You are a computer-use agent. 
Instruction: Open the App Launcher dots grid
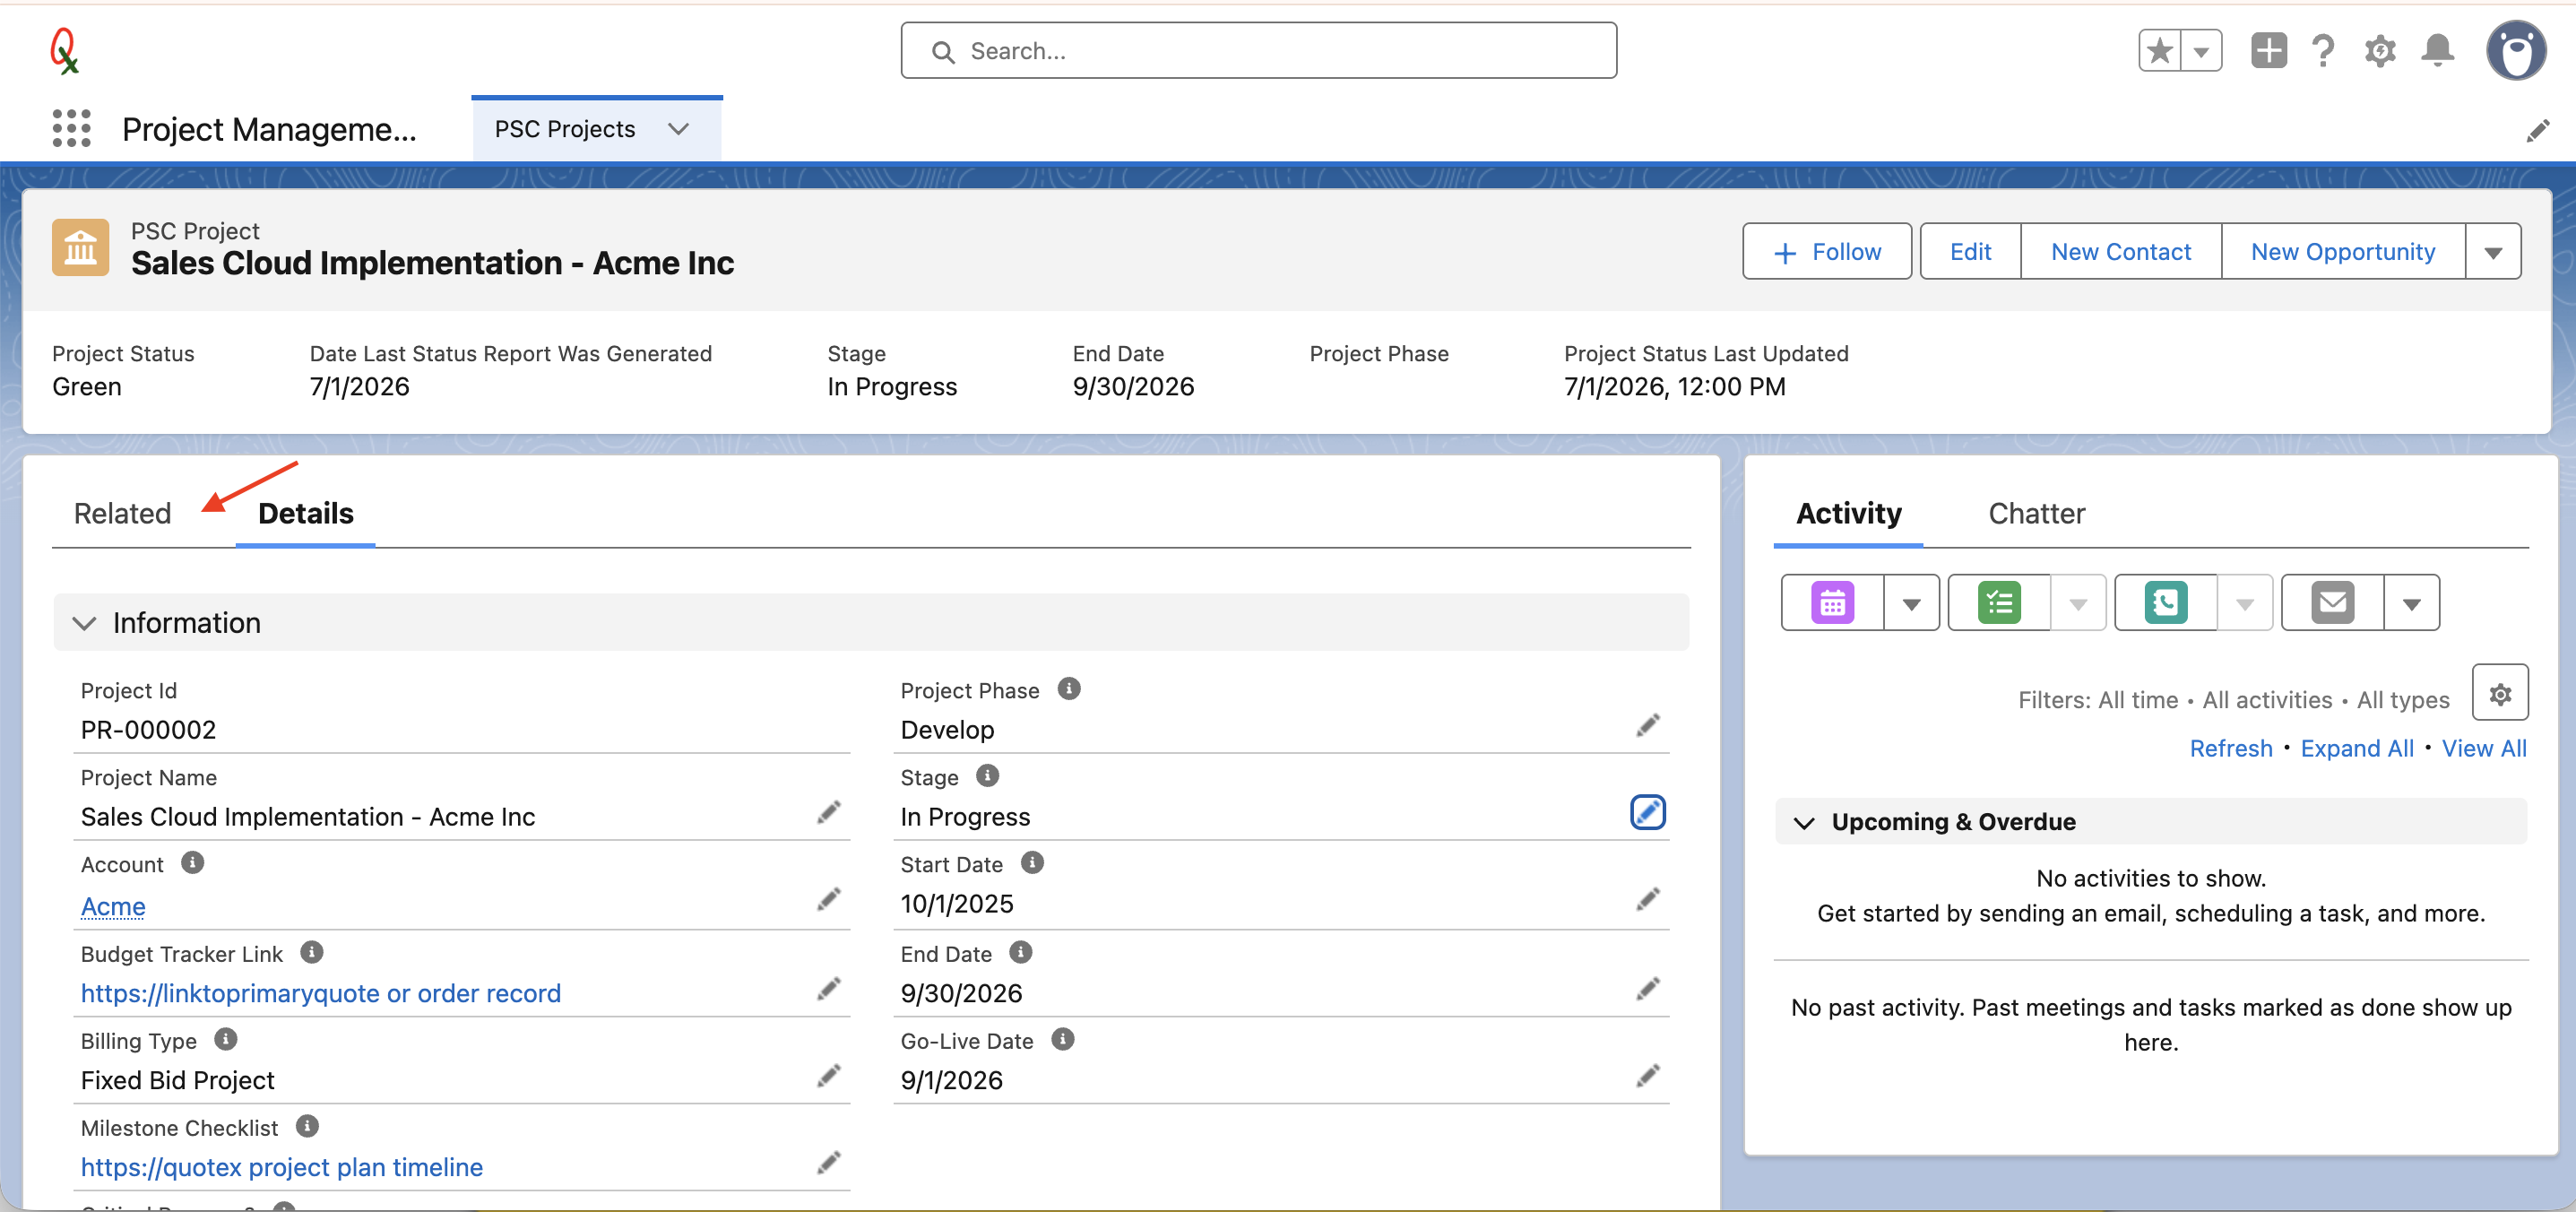click(x=71, y=129)
